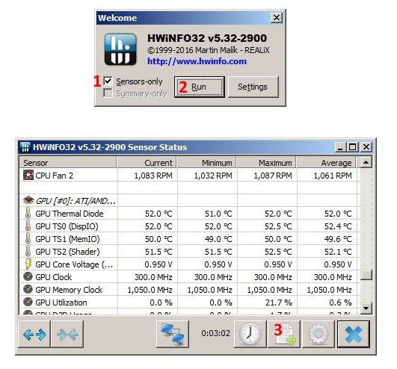Click the scrollbar down arrow in sensor list
The height and width of the screenshot is (369, 397).
click(366, 308)
